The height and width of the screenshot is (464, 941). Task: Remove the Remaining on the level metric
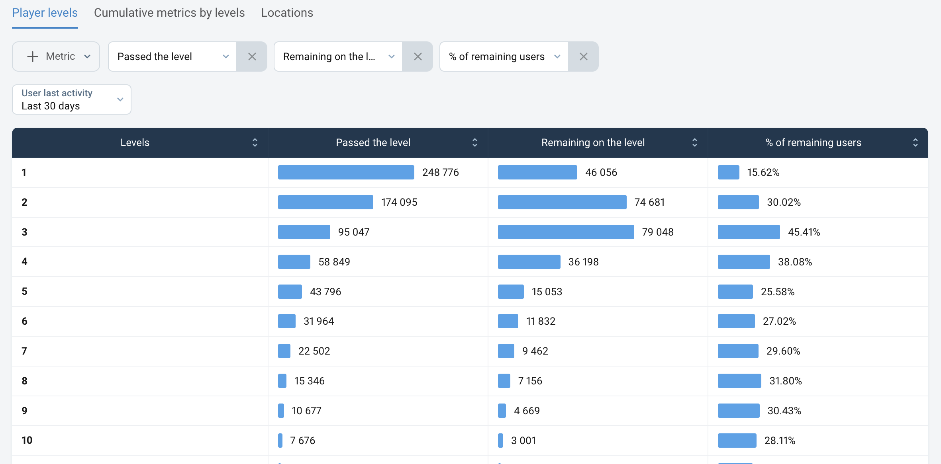pyautogui.click(x=418, y=57)
